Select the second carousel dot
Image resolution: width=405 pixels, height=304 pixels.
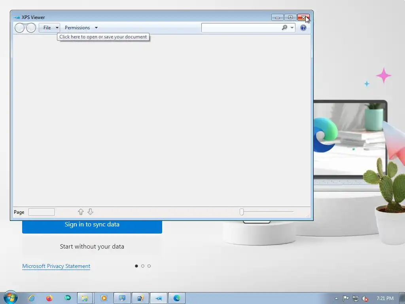coord(143,266)
